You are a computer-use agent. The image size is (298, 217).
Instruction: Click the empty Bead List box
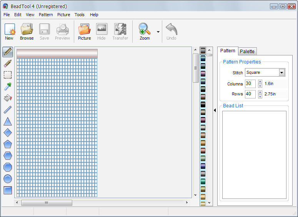[254, 155]
